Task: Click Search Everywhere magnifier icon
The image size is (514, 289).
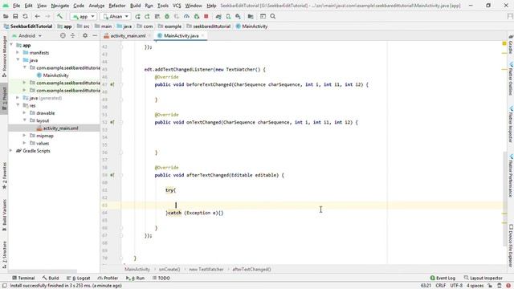Action: tap(273, 16)
